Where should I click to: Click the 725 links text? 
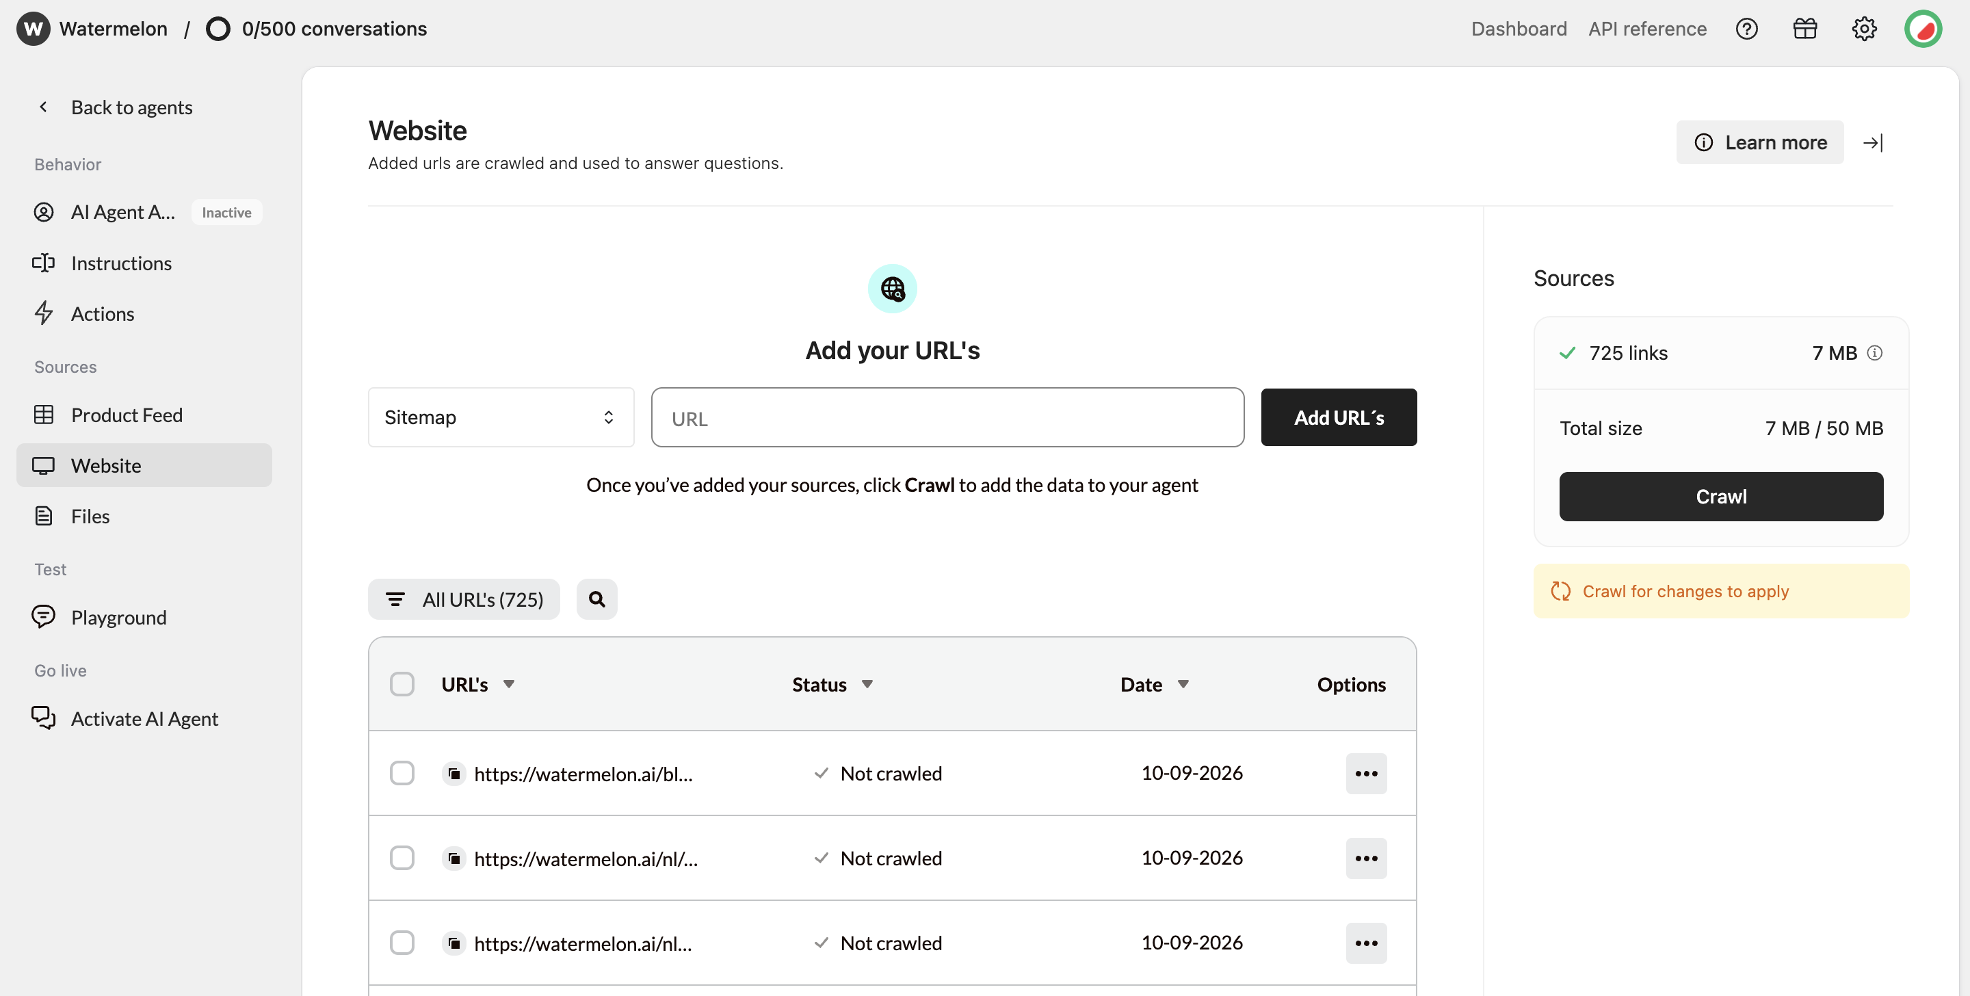coord(1628,353)
